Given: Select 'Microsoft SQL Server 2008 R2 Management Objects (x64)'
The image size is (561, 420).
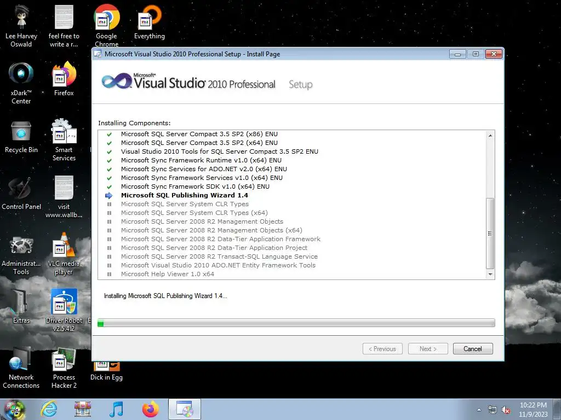Looking at the screenshot, I should pyautogui.click(x=211, y=230).
